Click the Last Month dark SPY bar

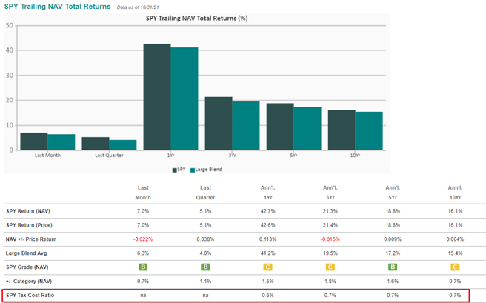coord(34,141)
